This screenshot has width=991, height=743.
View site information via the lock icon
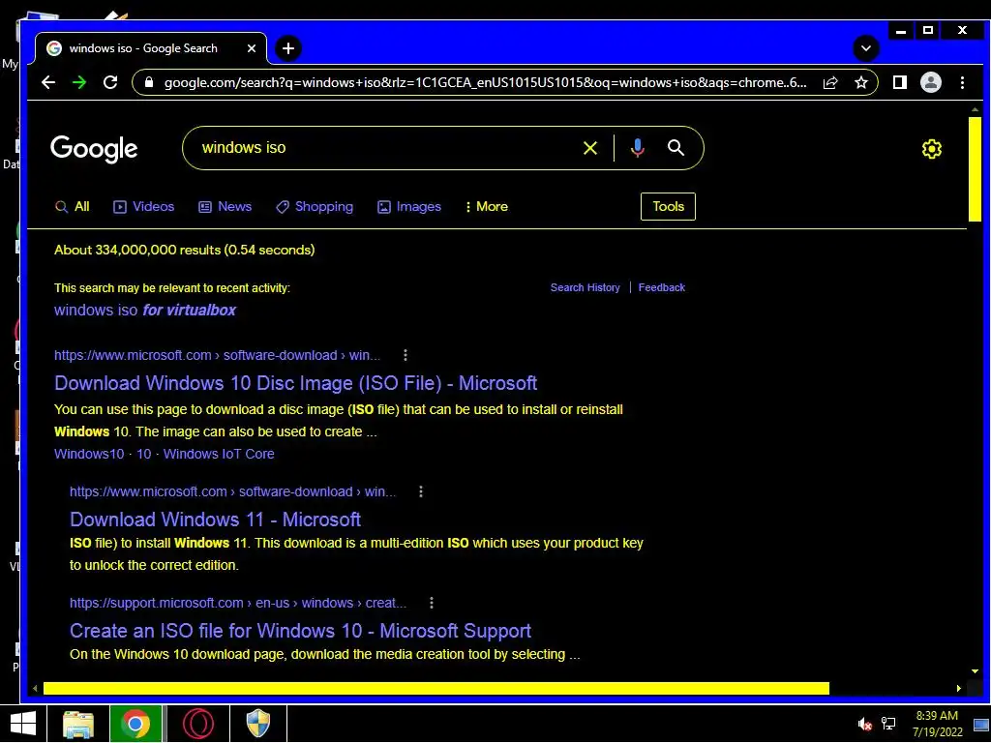[x=149, y=83]
